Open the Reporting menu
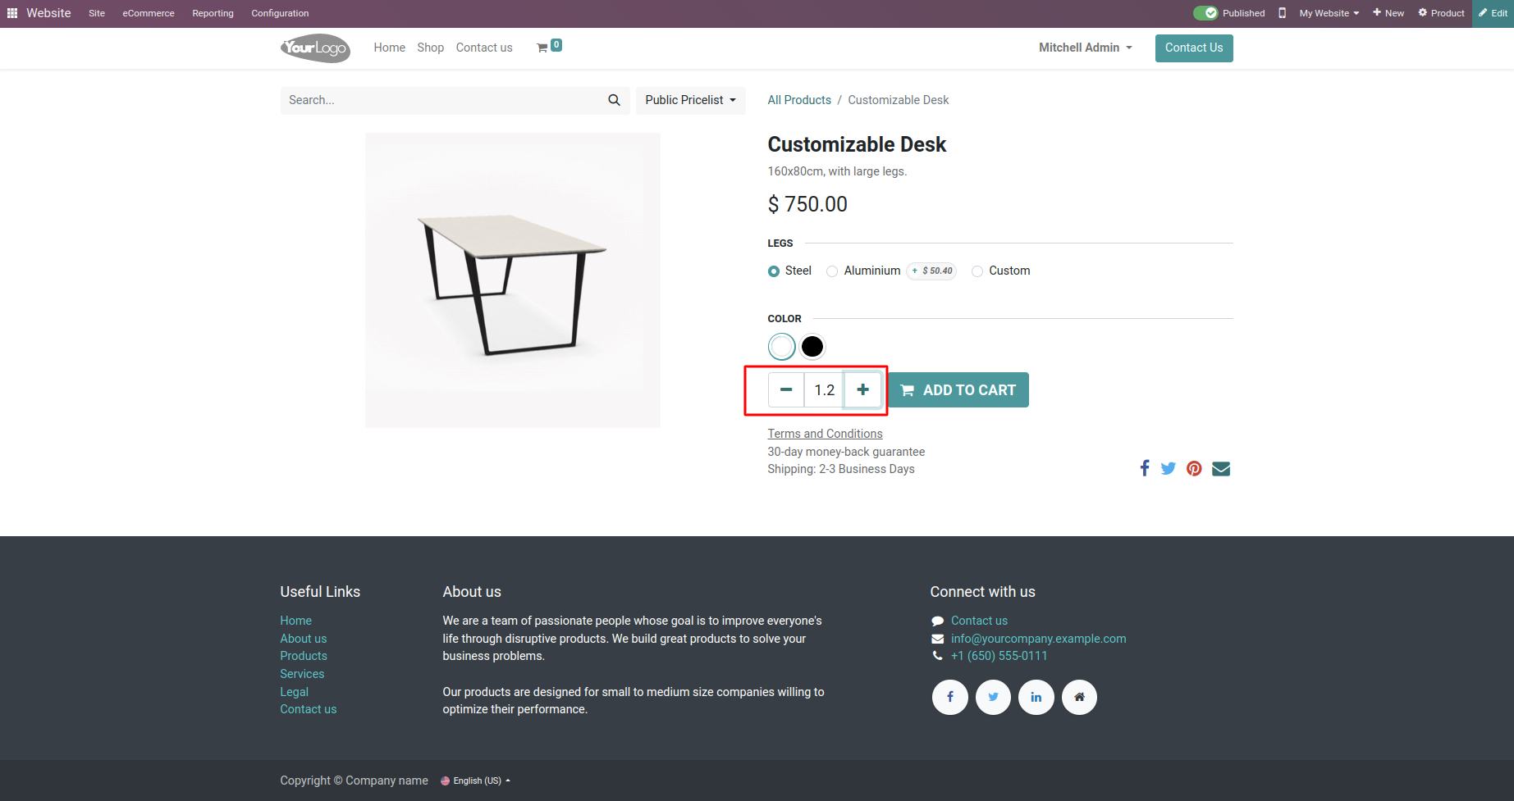Image resolution: width=1514 pixels, height=801 pixels. pos(213,13)
